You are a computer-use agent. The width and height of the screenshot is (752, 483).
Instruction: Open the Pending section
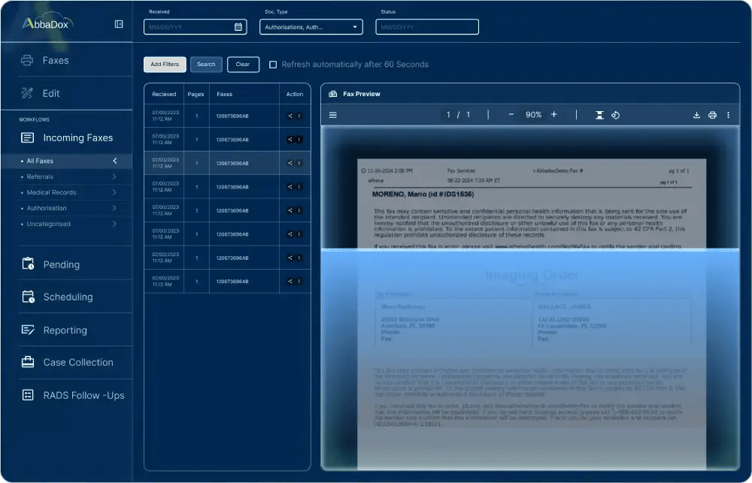pos(61,264)
